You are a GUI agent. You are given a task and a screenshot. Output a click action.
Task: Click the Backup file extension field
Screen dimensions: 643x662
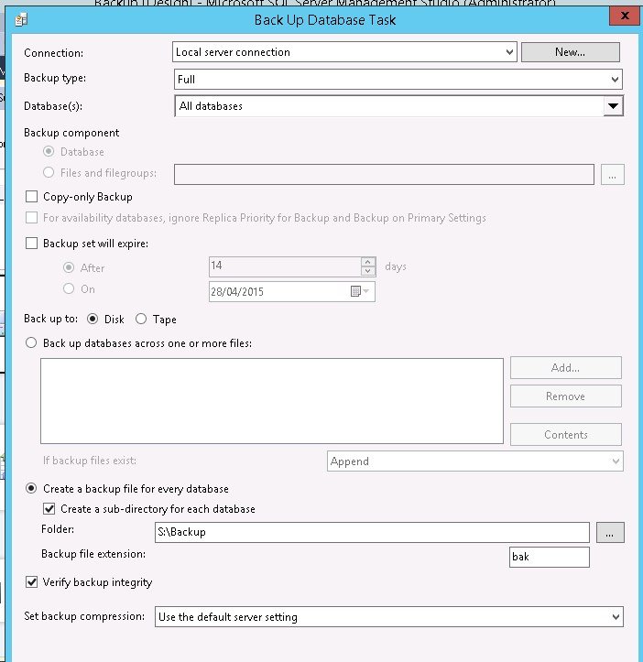click(550, 557)
